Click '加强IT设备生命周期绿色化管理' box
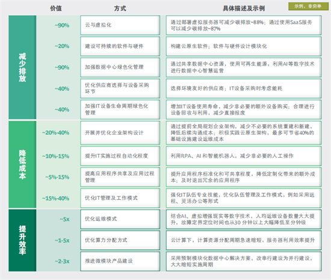The width and height of the screenshot is (331, 280). (120, 110)
